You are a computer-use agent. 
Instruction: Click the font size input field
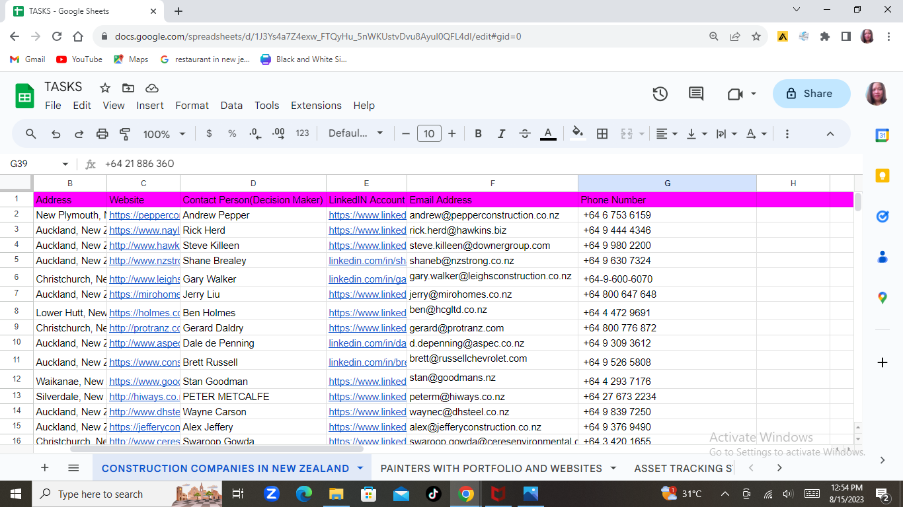(429, 133)
